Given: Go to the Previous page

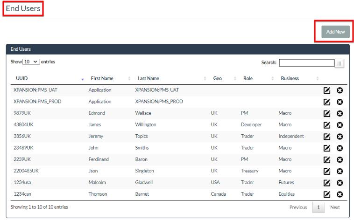Looking at the screenshot, I should click(298, 207).
